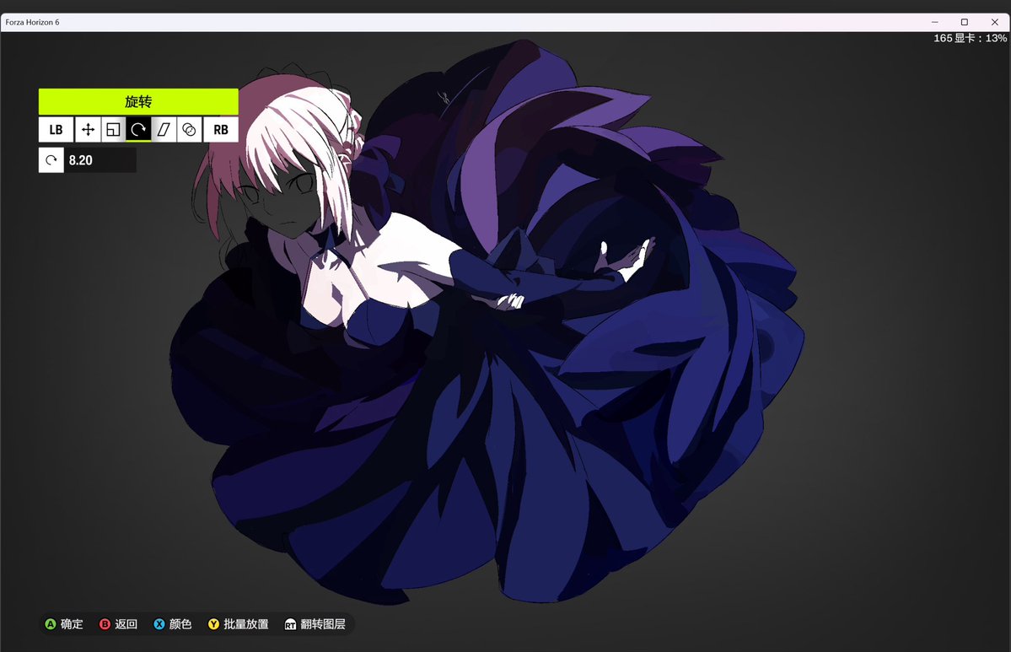Screen dimensions: 1011x652
Task: Minimize the Forza Horizon 6 window
Action: 935,22
